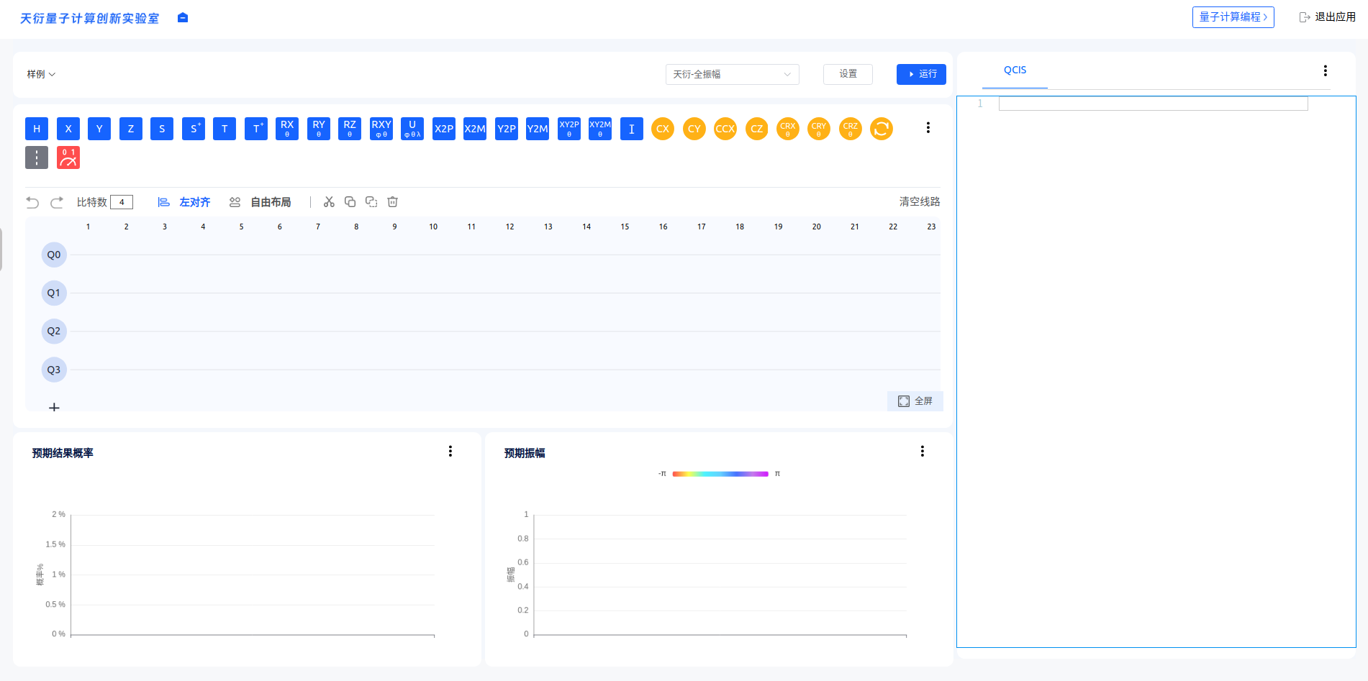Select the CX controlled gate

(x=663, y=129)
